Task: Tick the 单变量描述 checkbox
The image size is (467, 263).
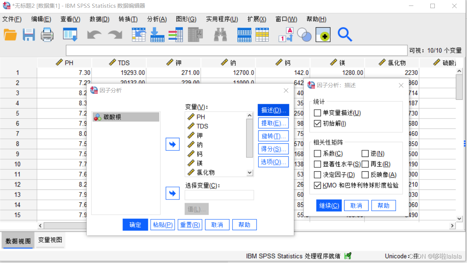Action: (x=317, y=113)
